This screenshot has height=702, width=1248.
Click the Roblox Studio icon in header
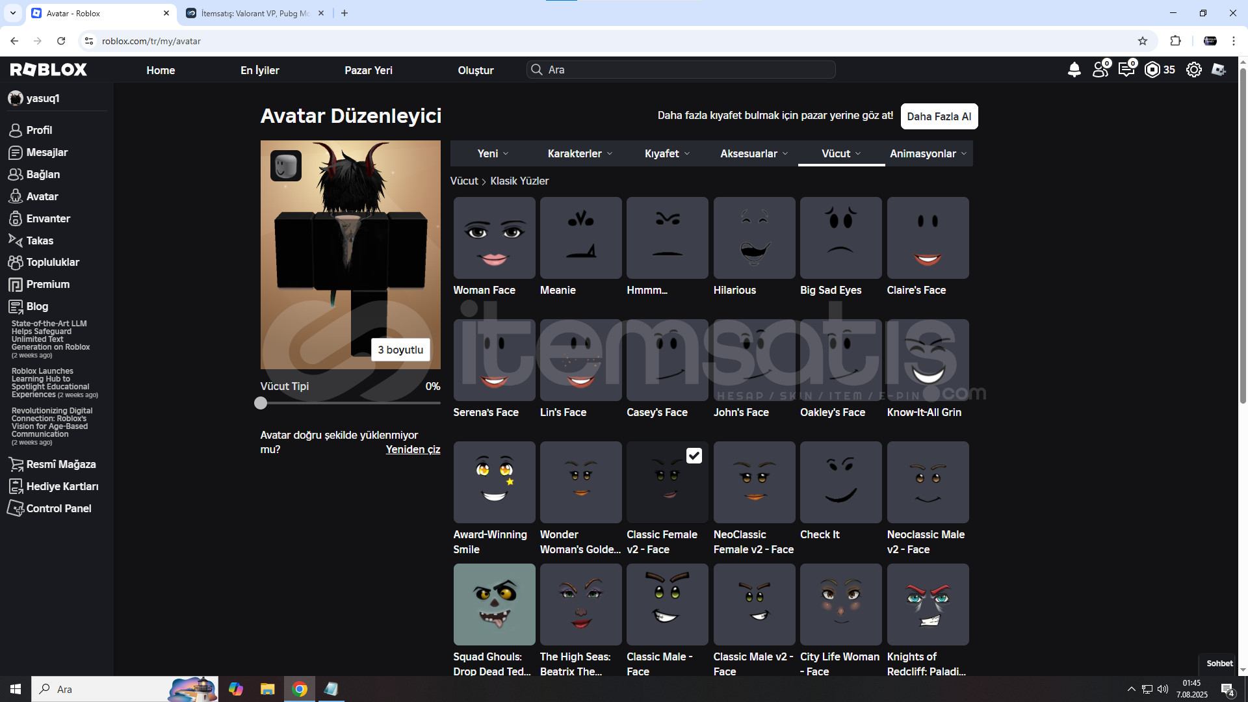[1219, 70]
